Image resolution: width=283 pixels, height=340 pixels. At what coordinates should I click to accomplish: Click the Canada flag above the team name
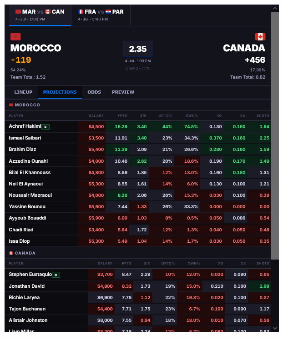pyautogui.click(x=260, y=37)
